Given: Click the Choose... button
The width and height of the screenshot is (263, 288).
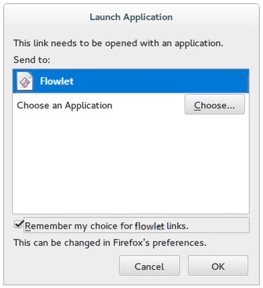Looking at the screenshot, I should click(214, 105).
